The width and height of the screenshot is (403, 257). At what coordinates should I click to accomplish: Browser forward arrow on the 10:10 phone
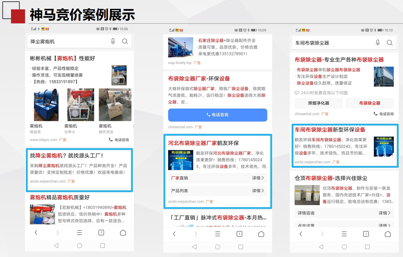pyautogui.click(x=322, y=234)
